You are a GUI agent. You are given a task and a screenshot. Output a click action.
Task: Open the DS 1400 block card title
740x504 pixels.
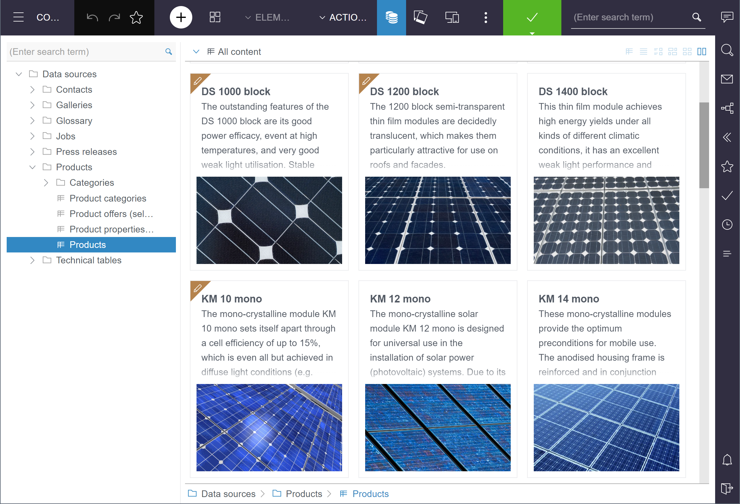click(573, 92)
